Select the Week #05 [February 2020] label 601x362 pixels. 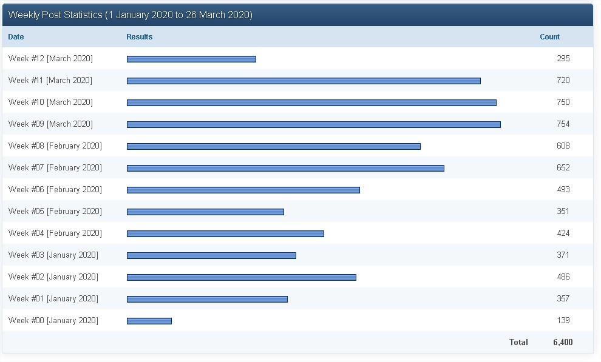point(55,211)
